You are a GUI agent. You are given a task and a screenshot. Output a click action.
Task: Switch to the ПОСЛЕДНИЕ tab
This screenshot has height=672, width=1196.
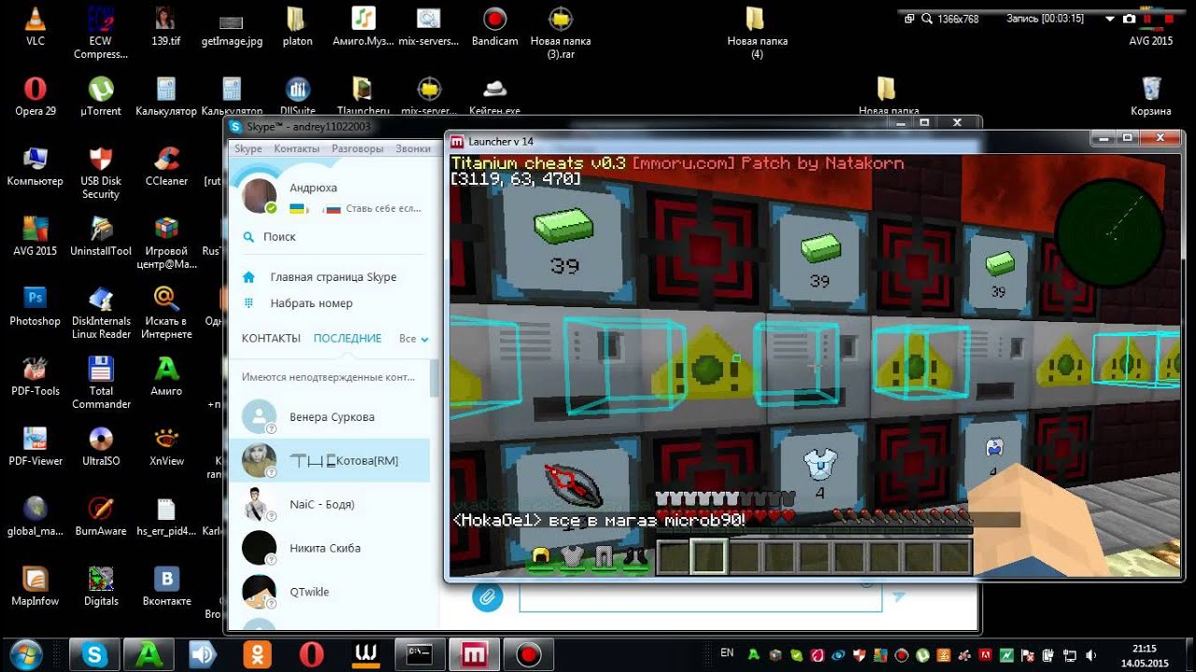click(x=348, y=338)
